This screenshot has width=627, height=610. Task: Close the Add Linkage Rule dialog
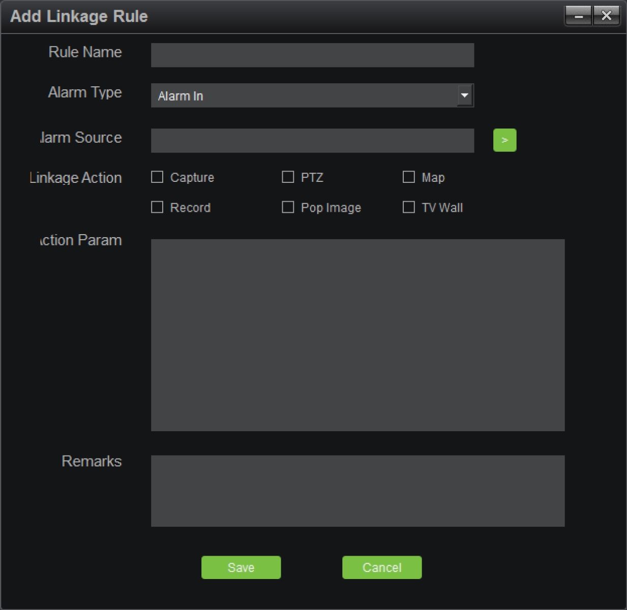point(606,16)
